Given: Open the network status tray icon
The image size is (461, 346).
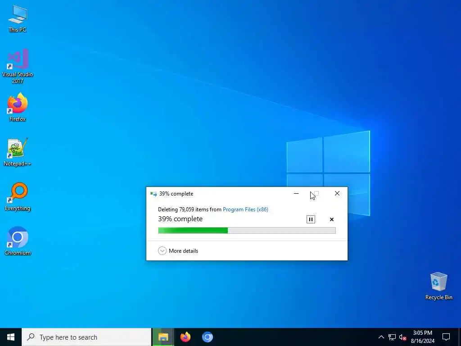Looking at the screenshot, I should (x=392, y=337).
